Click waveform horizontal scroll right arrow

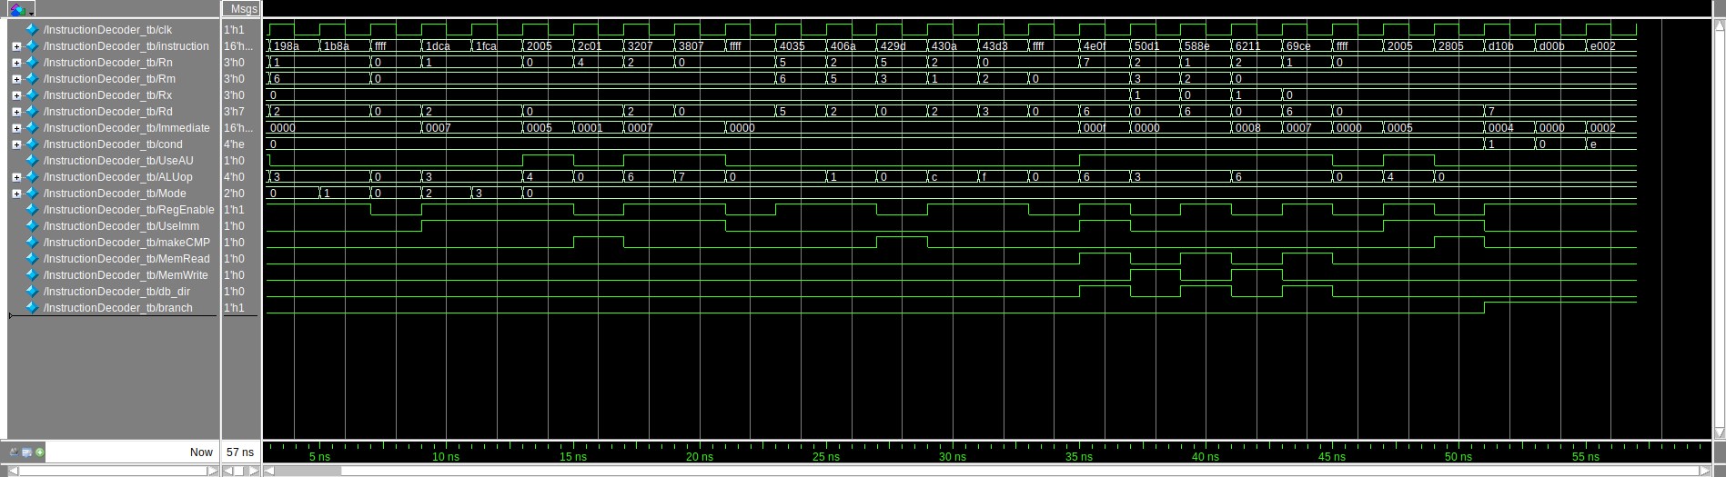1706,471
